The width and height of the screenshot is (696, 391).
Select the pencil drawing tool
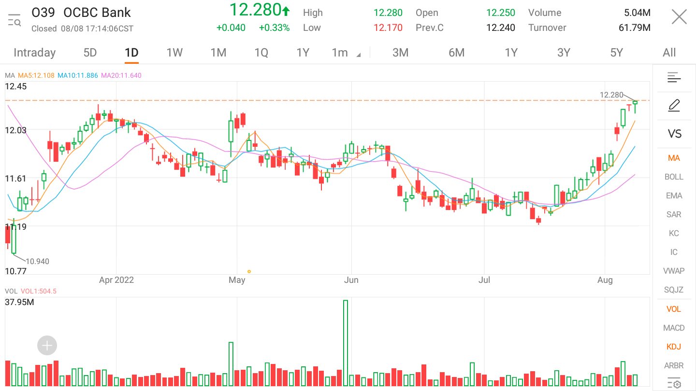[x=674, y=105]
